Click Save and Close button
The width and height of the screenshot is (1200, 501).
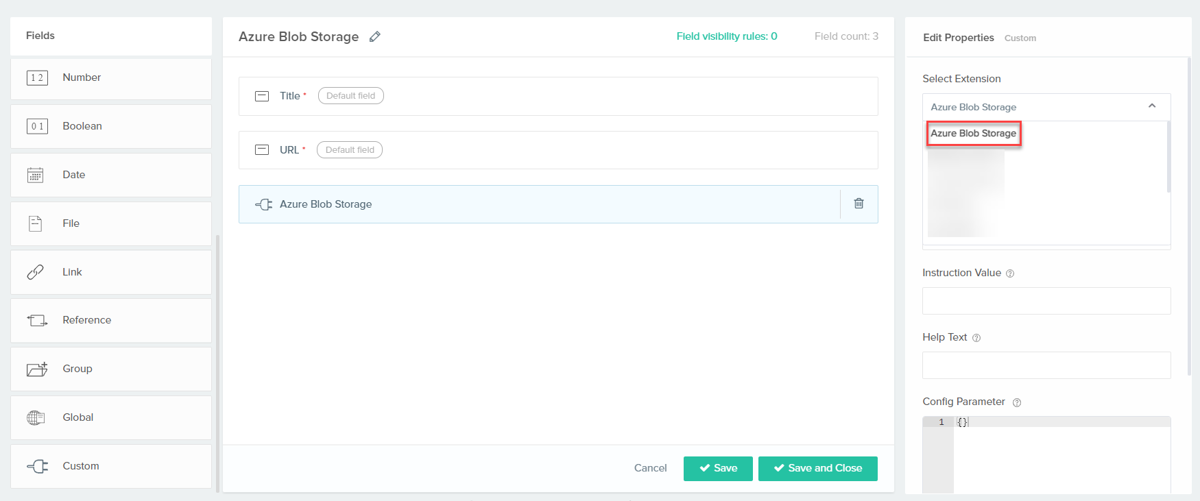(818, 468)
